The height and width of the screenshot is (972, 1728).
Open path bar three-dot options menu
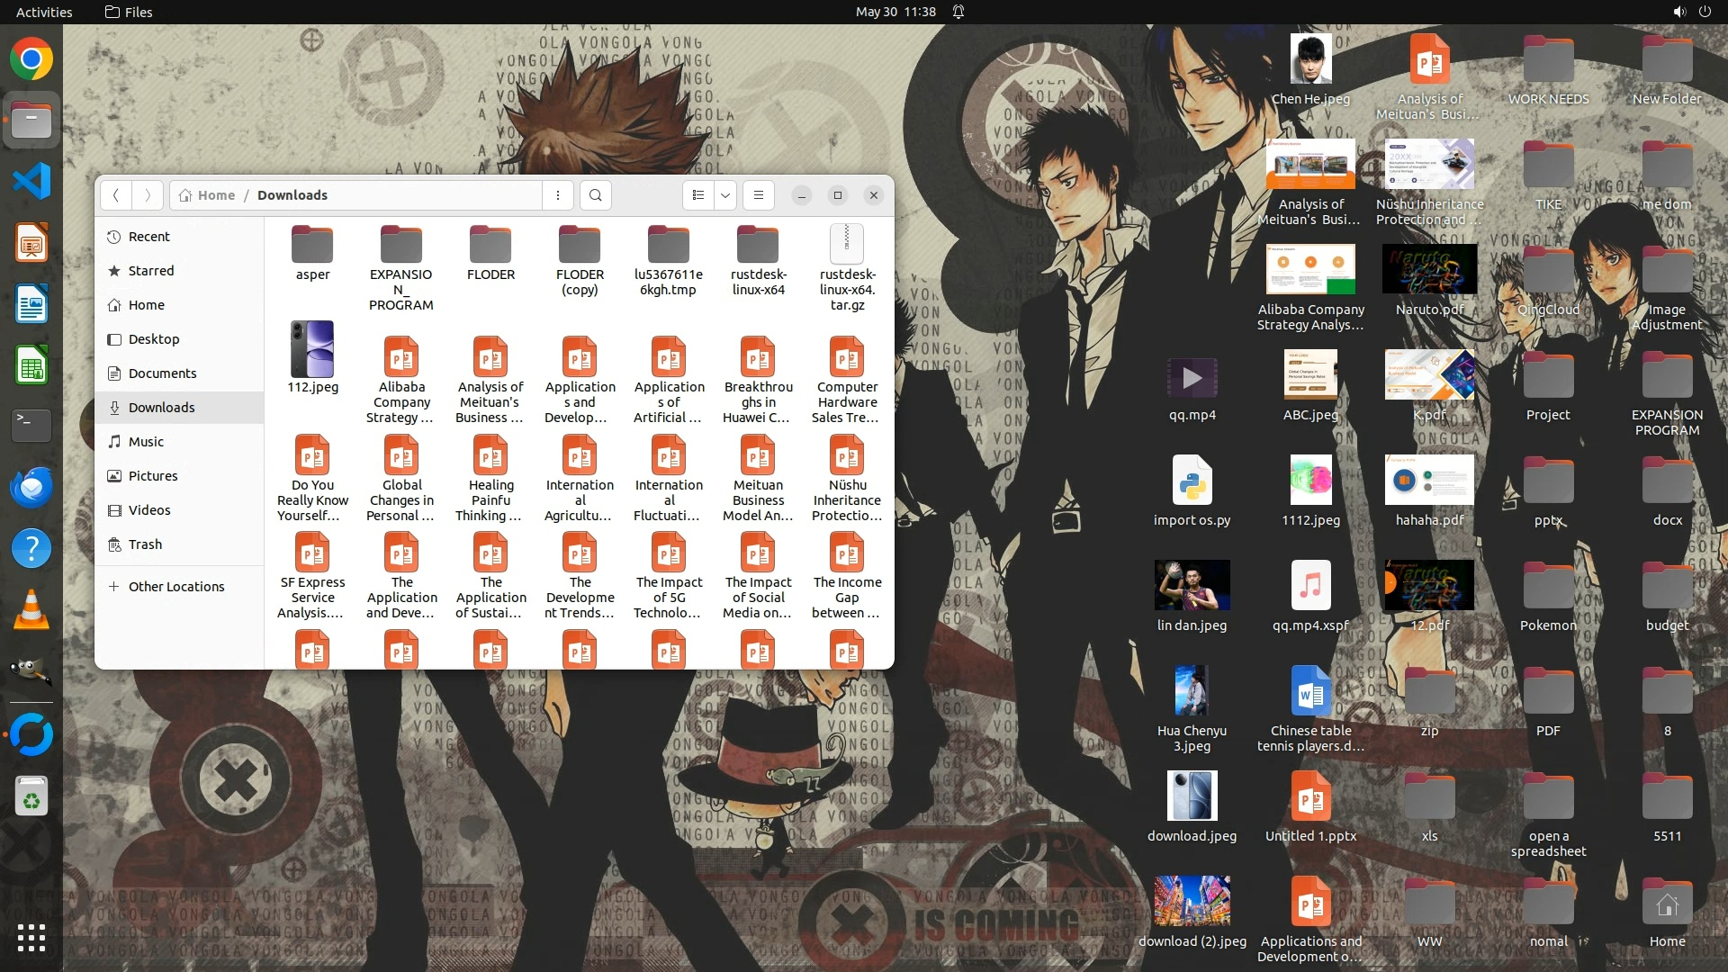click(x=558, y=195)
